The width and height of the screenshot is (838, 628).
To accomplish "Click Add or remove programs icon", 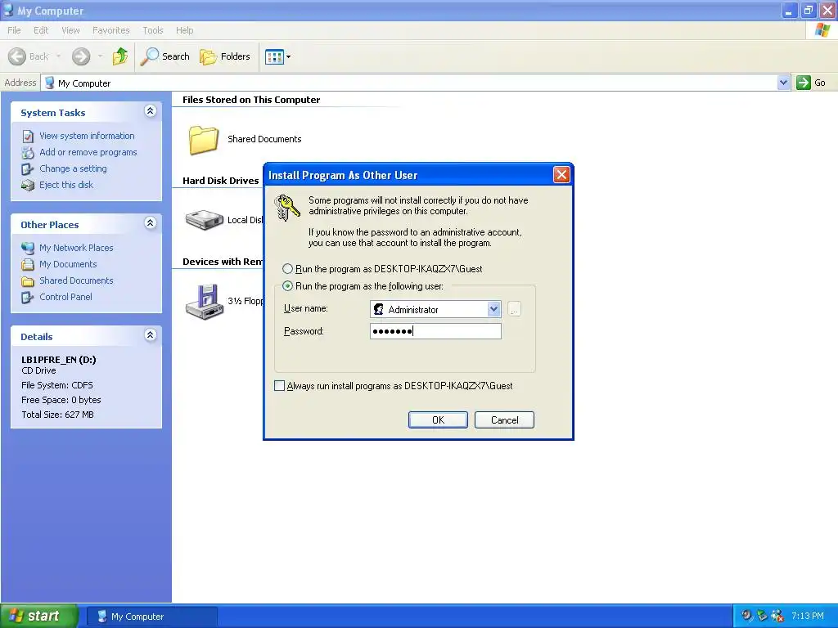I will point(28,153).
